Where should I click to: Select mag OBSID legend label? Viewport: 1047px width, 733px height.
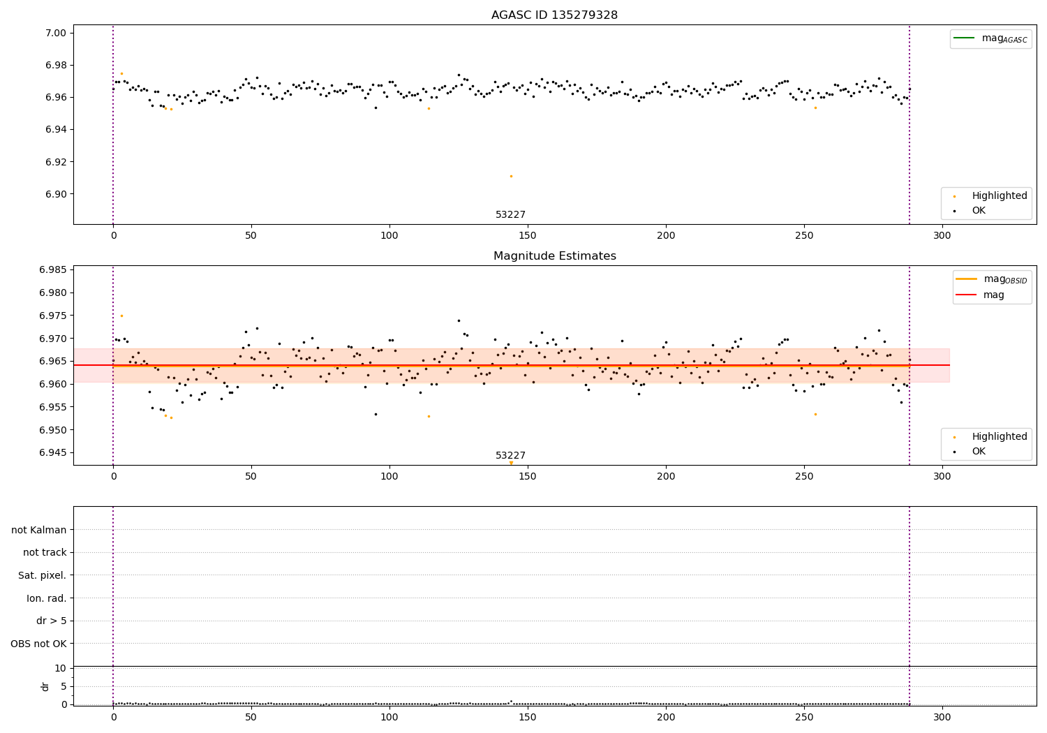tap(1006, 279)
